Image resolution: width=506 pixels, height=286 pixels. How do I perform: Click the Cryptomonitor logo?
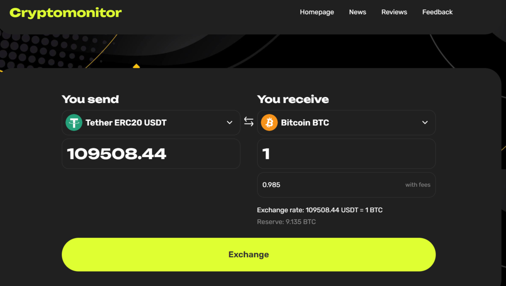point(66,13)
